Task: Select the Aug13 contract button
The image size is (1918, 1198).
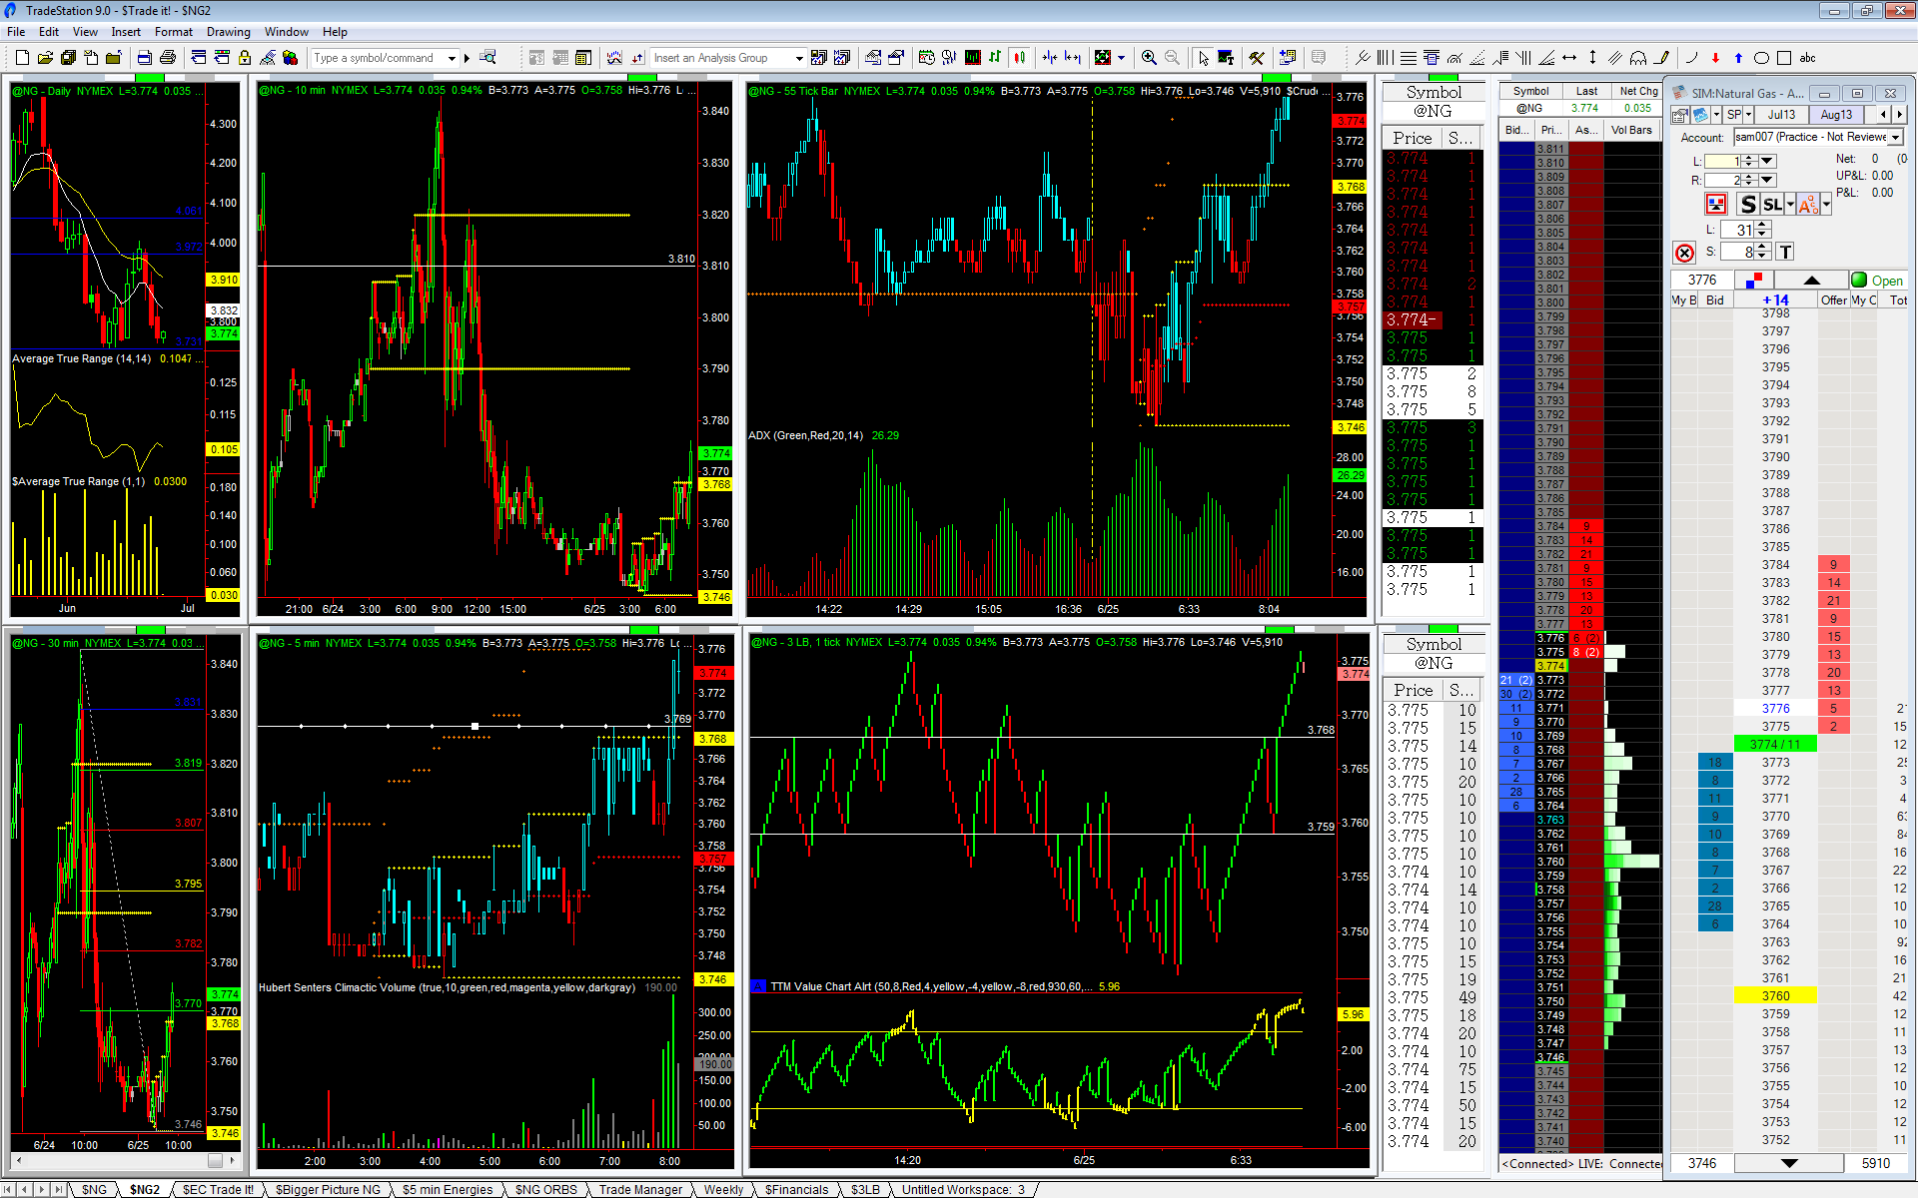Action: point(1836,115)
